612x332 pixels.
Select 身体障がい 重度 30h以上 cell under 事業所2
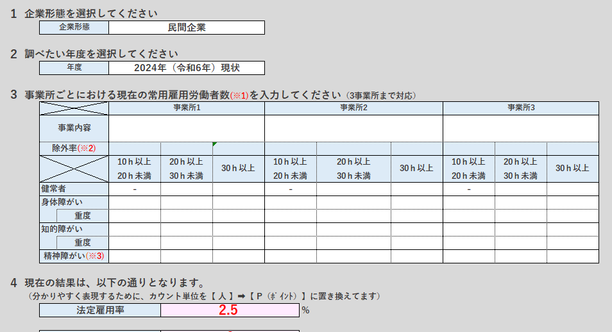416,216
